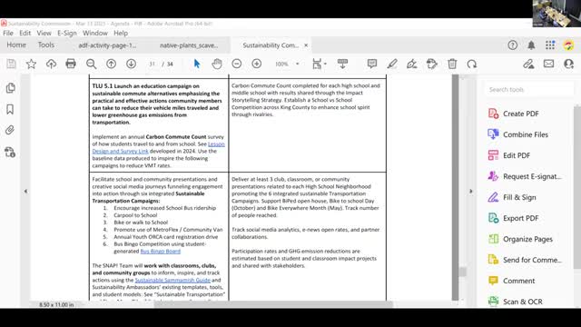Screen dimensions: 581x327
Task: Click the Delete trash icon
Action: coord(452,64)
